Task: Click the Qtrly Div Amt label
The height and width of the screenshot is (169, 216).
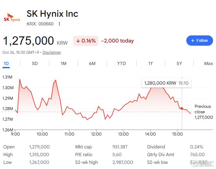Action: pos(160,155)
